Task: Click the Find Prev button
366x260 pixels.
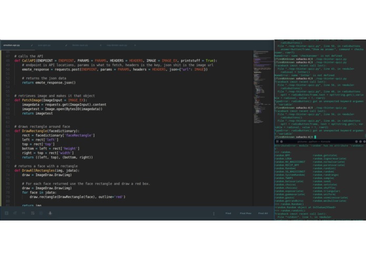Action: [245, 213]
